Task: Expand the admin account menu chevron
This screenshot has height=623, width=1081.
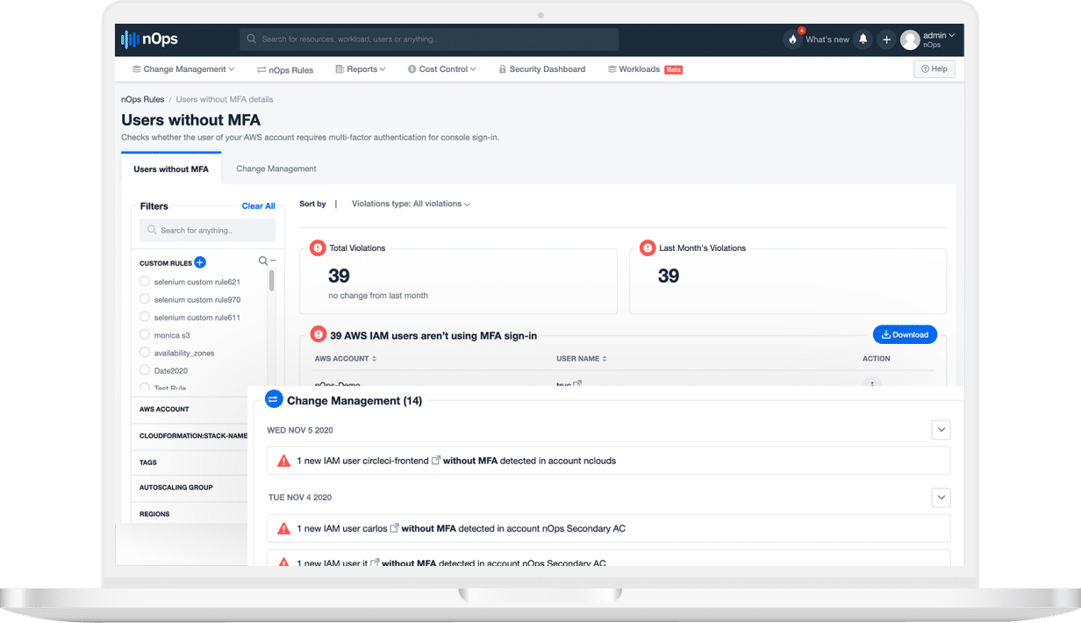Action: point(952,35)
